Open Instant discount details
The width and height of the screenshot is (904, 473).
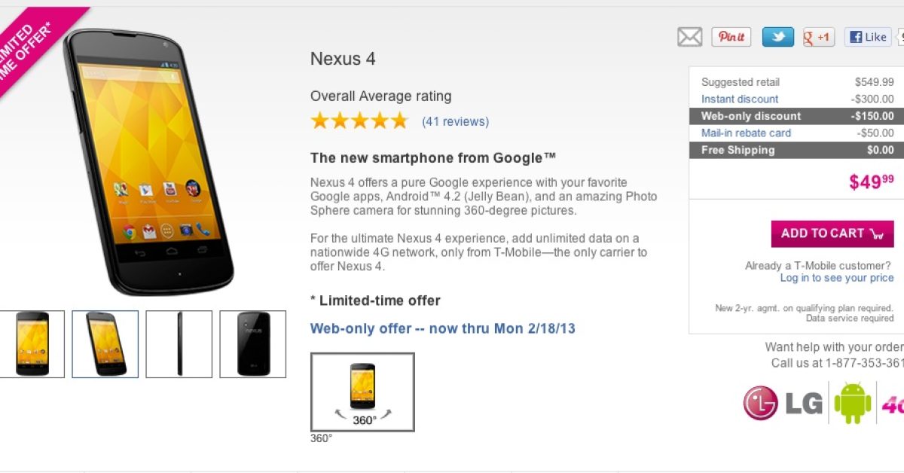tap(740, 99)
